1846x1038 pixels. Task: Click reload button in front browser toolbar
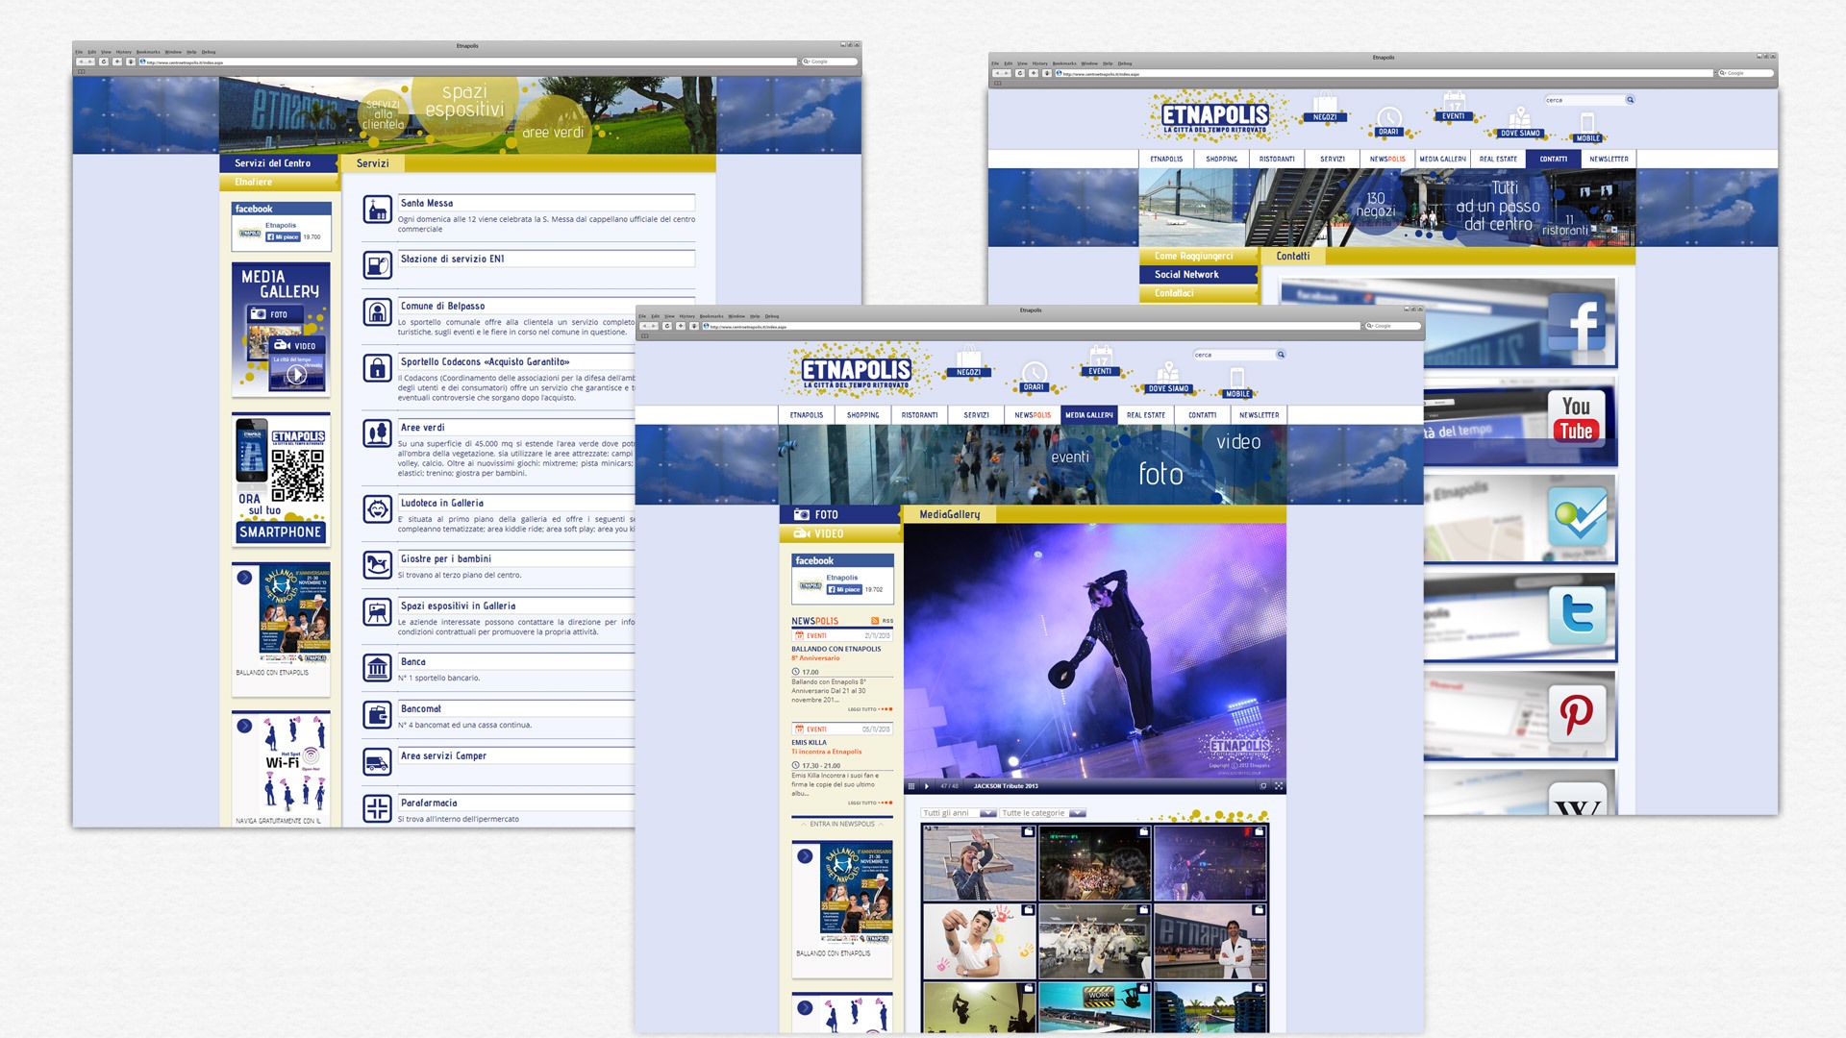coord(666,326)
